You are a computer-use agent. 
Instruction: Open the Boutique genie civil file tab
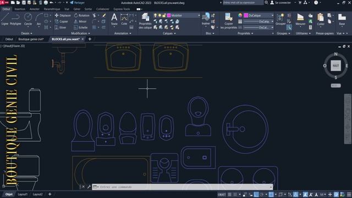click(31, 39)
